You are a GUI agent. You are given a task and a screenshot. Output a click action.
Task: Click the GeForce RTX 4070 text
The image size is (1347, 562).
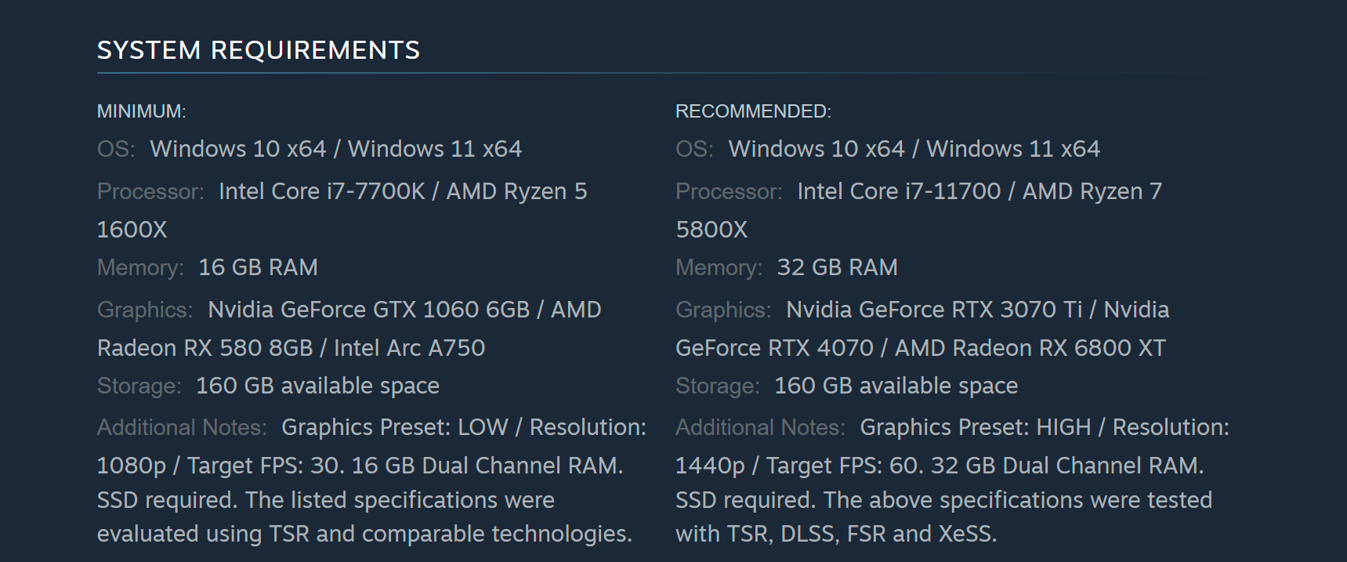[x=774, y=348]
